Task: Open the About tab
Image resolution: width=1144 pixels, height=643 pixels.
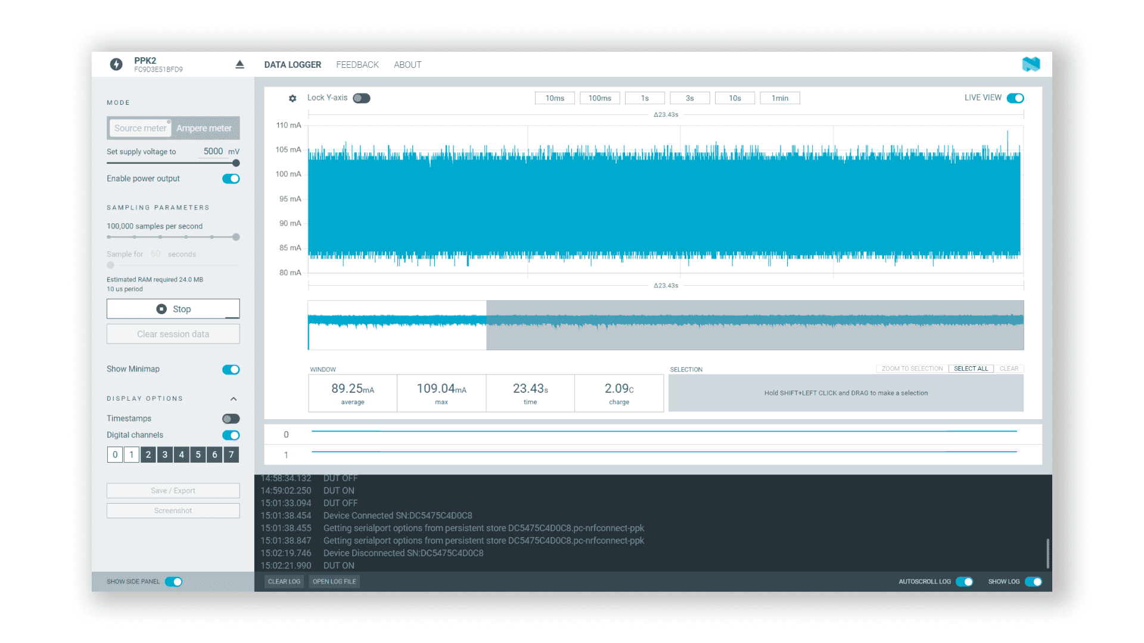Action: (408, 65)
